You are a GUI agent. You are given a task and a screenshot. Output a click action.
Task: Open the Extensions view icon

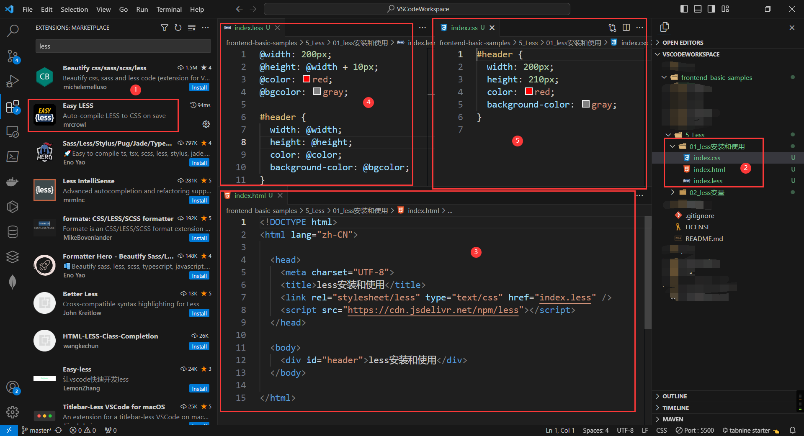tap(13, 107)
